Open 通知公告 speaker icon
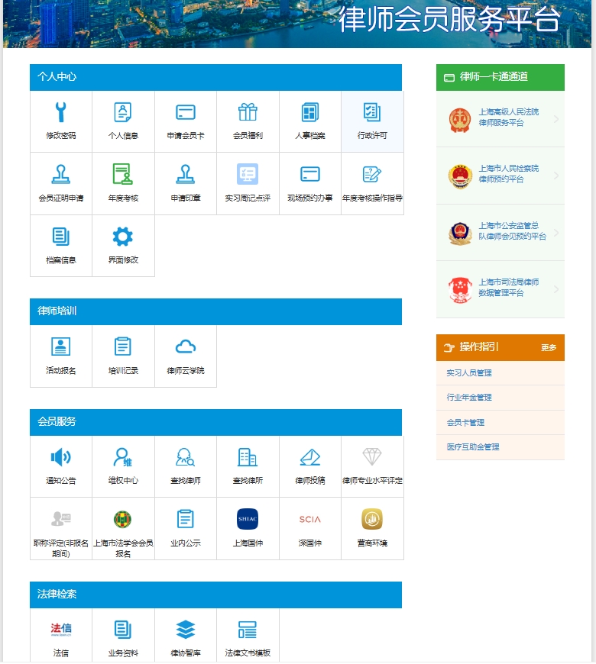This screenshot has height=664, width=596. pos(60,457)
